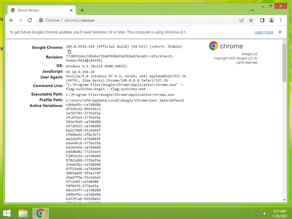Click the Revision hash text
The image size is (292, 219).
120,58
